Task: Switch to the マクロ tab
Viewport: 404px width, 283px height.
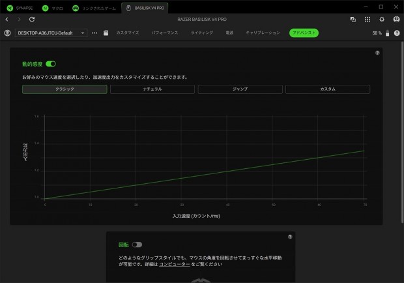Action: [53, 8]
